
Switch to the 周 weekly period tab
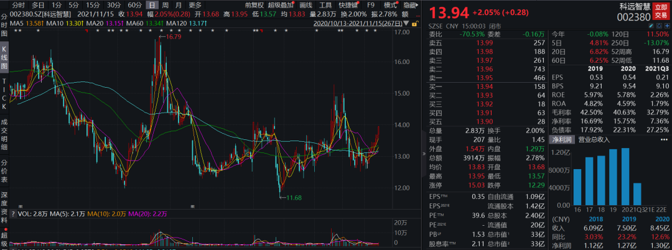[x=166, y=5]
